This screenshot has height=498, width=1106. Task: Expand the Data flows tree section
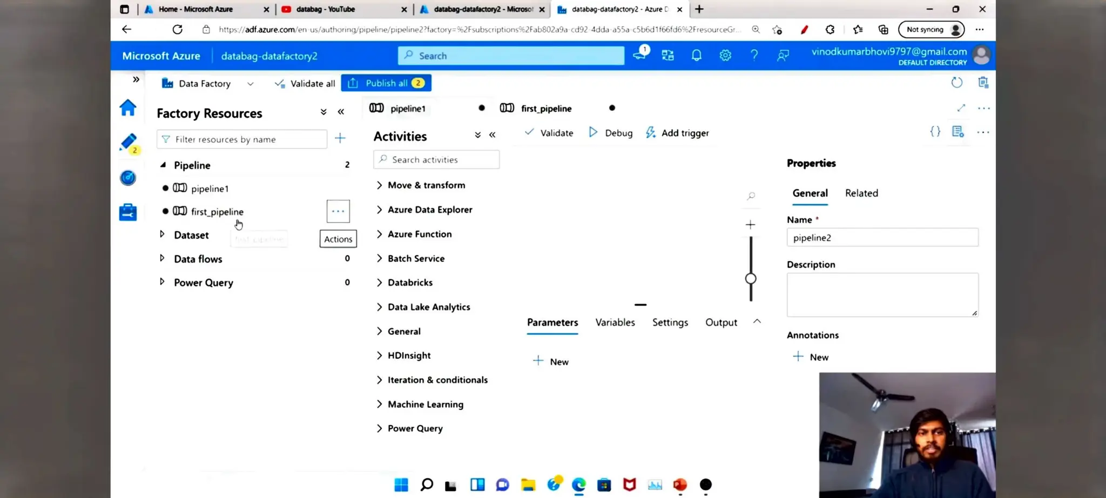pyautogui.click(x=162, y=258)
